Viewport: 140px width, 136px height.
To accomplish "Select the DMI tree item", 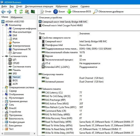I will pos(13,35).
